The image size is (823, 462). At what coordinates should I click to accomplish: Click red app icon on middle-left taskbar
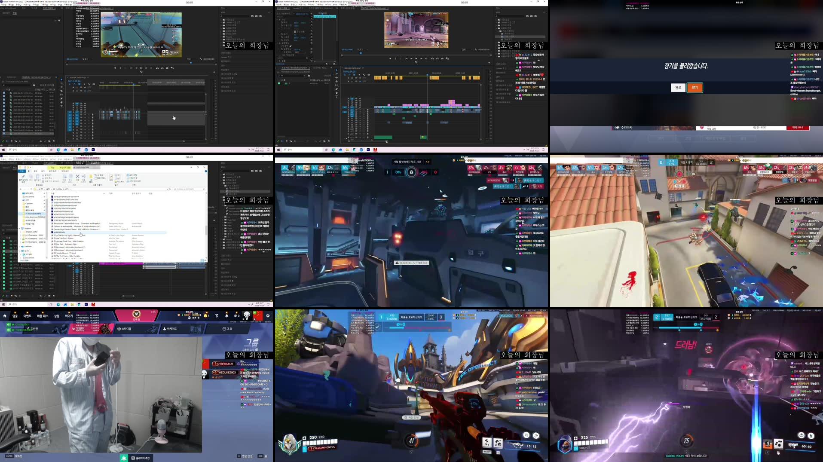93,304
